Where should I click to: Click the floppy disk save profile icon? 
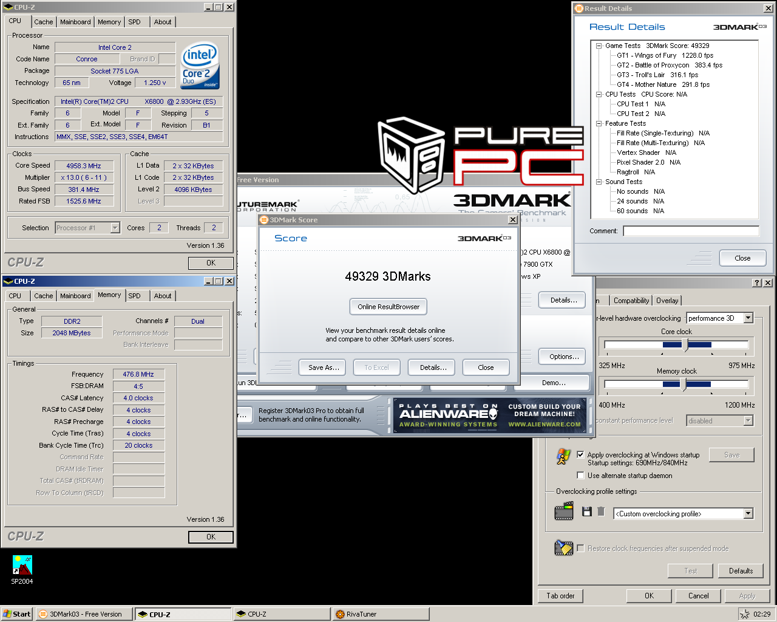[x=586, y=511]
